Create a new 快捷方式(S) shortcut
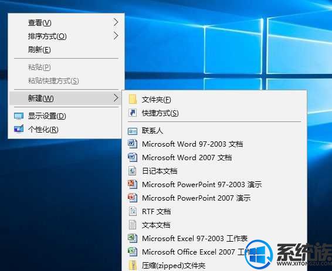The height and width of the screenshot is (271, 332). [x=214, y=113]
